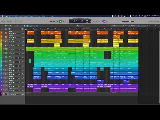
Task: Expand the Guitar R track stack
Action: coord(4,78)
